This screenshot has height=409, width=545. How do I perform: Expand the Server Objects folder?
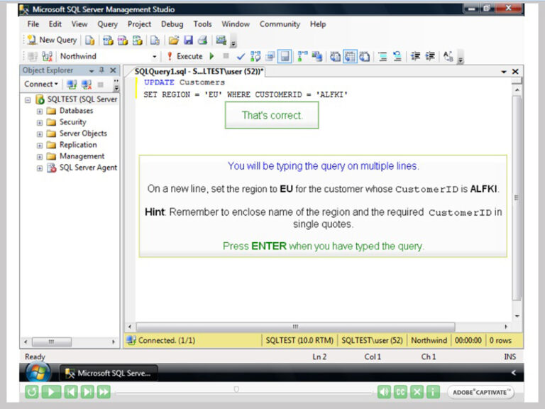(x=40, y=134)
